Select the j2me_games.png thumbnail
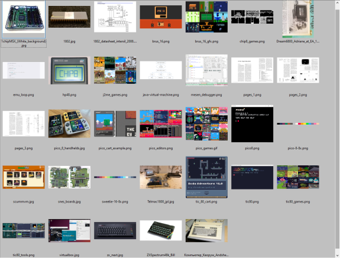This screenshot has height=258, width=340. (115, 70)
